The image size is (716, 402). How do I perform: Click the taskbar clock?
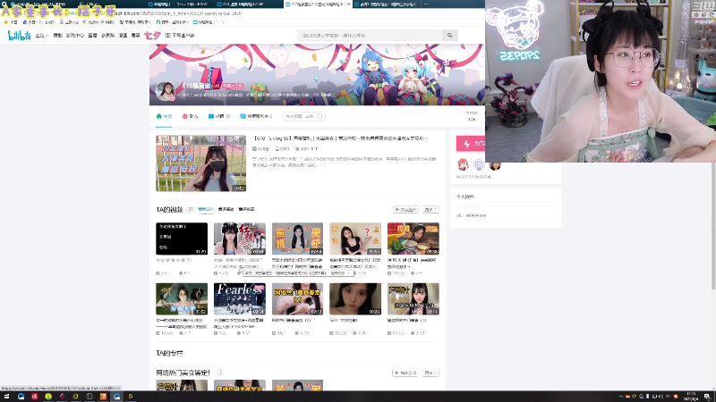click(691, 397)
